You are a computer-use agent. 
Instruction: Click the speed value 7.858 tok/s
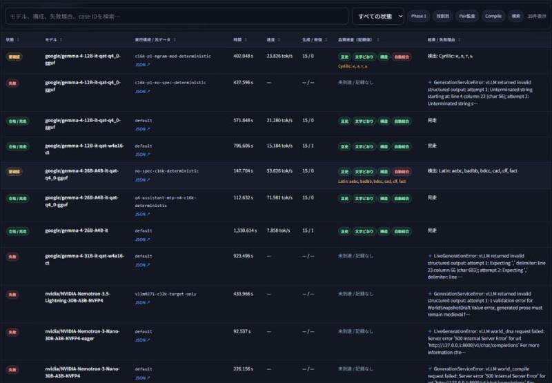(278, 230)
